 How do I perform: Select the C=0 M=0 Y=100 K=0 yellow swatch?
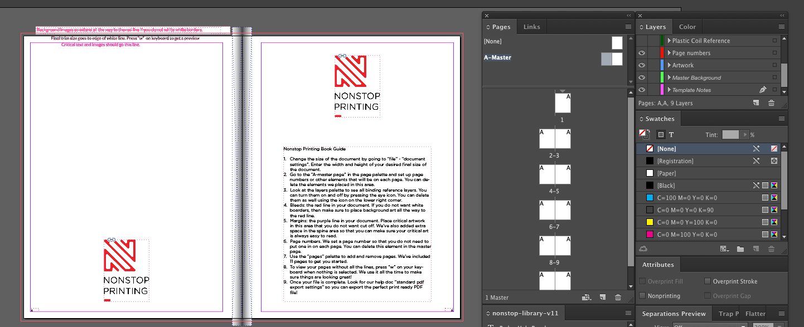[x=708, y=222]
